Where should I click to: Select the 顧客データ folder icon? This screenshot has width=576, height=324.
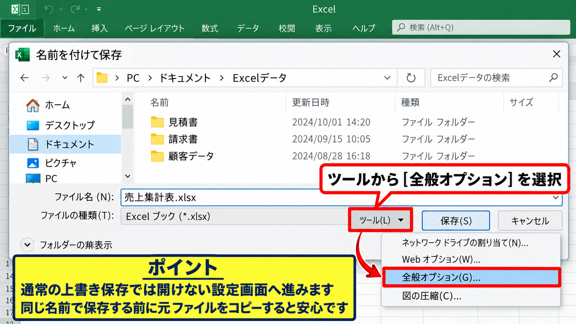(x=157, y=156)
